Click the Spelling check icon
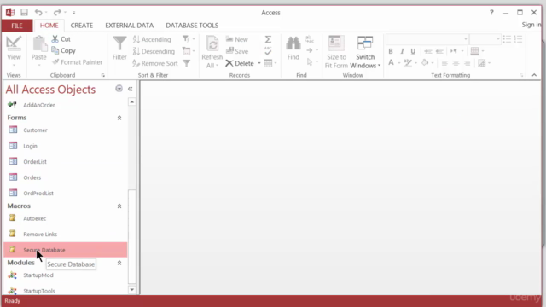 pyautogui.click(x=268, y=51)
